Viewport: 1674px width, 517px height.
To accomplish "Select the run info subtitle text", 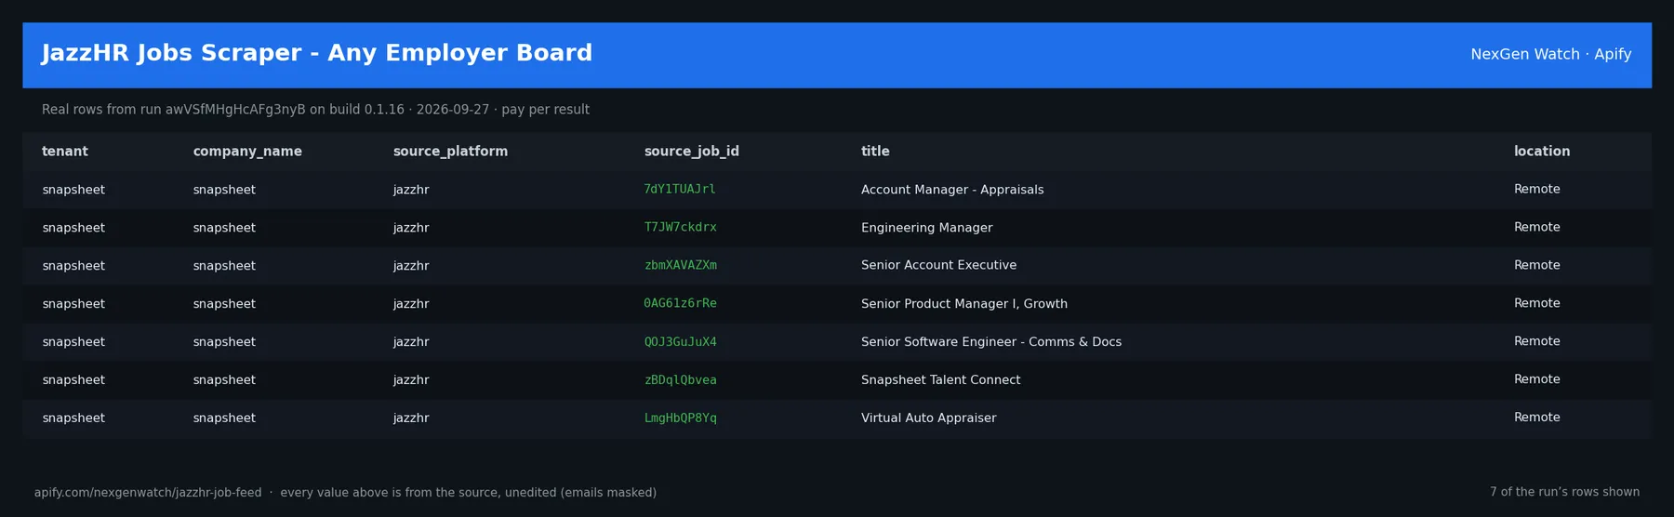I will 315,110.
